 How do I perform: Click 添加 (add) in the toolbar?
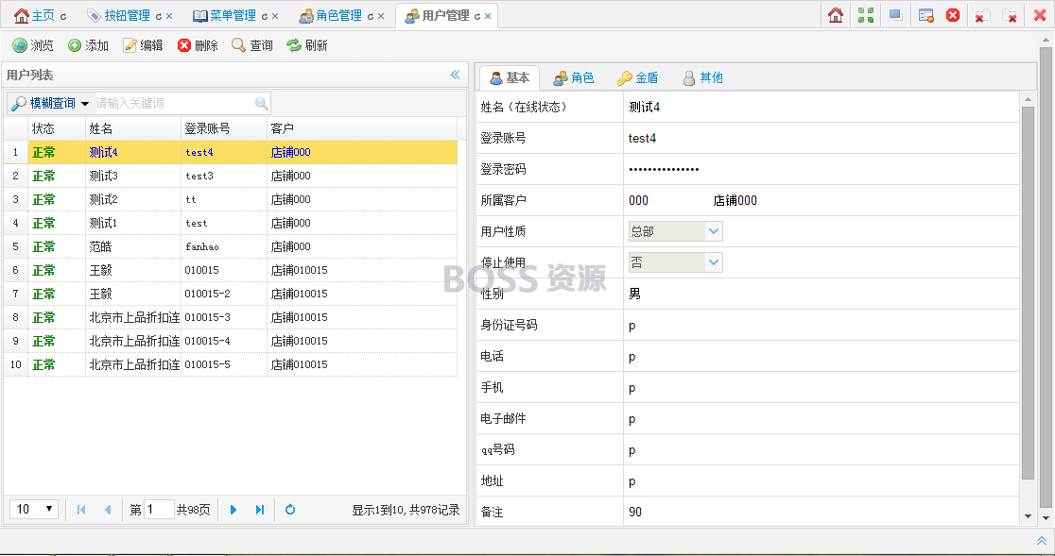coord(88,45)
